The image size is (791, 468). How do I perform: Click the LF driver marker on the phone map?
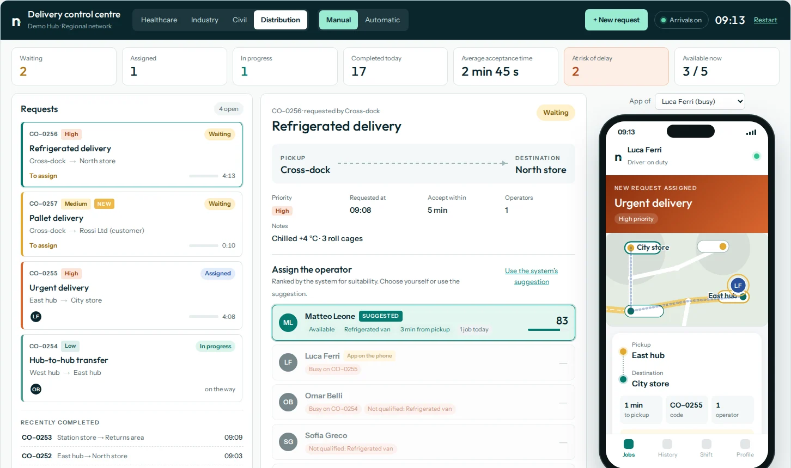pos(738,285)
